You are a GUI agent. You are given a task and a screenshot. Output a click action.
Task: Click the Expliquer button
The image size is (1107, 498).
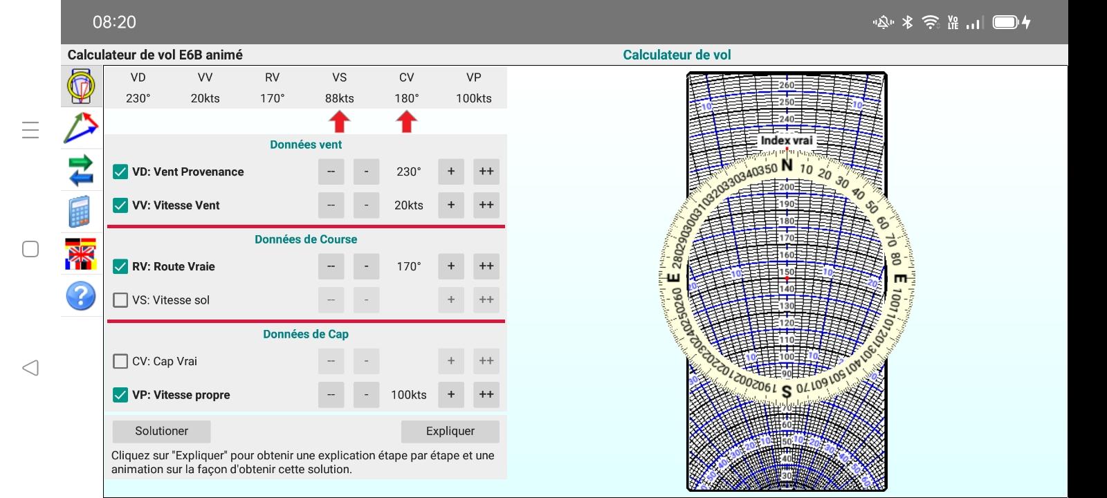pyautogui.click(x=450, y=431)
